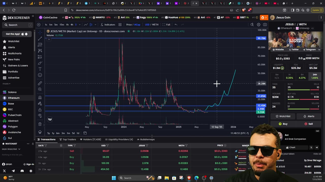Switch chart to 4h interval
The width and height of the screenshot is (325, 182).
(72, 25)
